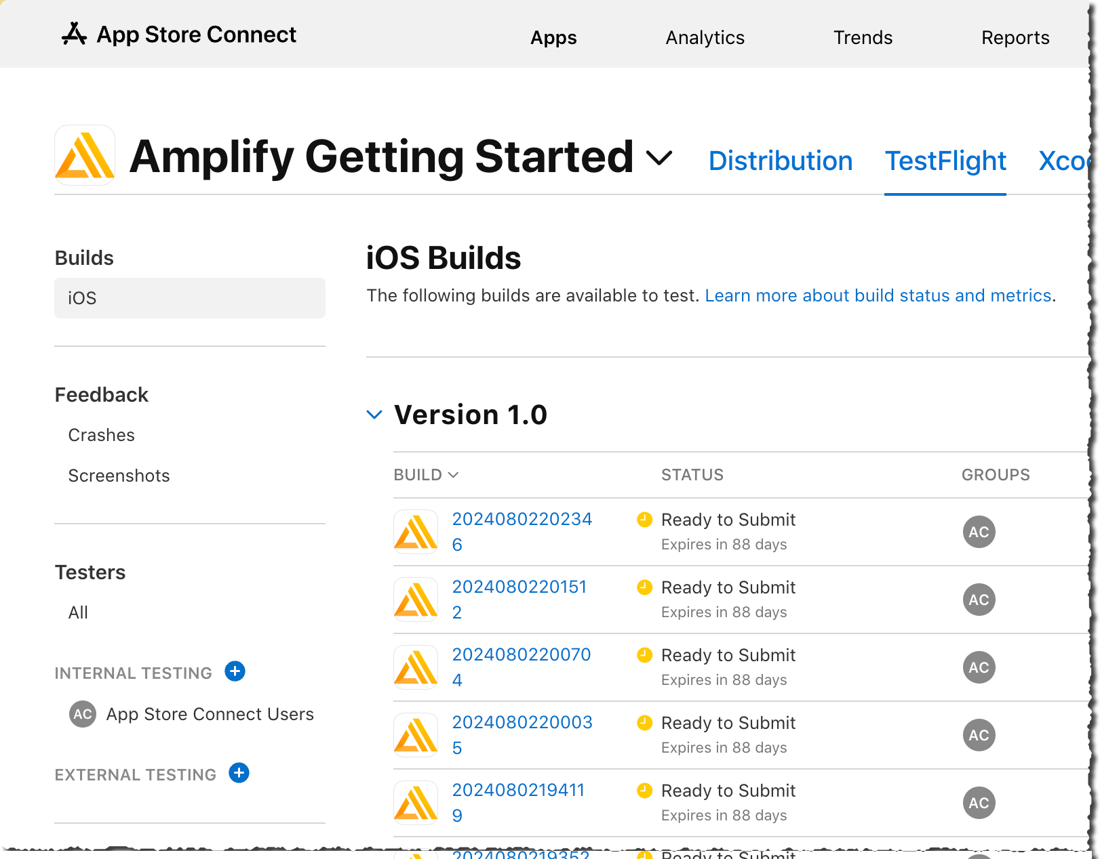Sort builds using the BUILD column chevron

pos(453,475)
